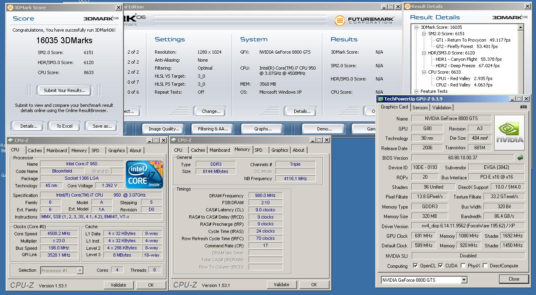Open Filtering & AA in 3DMark06
The height and width of the screenshot is (295, 536).
pyautogui.click(x=213, y=129)
